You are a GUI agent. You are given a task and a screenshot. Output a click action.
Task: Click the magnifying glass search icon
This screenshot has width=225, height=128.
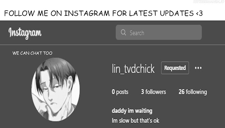[123, 32]
